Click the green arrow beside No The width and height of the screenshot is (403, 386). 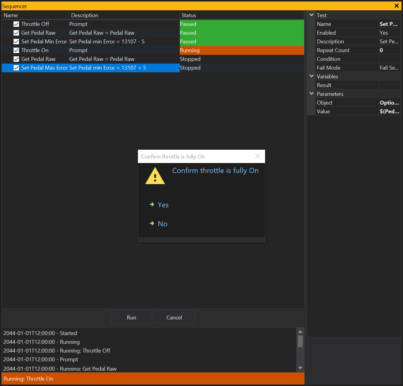click(152, 224)
